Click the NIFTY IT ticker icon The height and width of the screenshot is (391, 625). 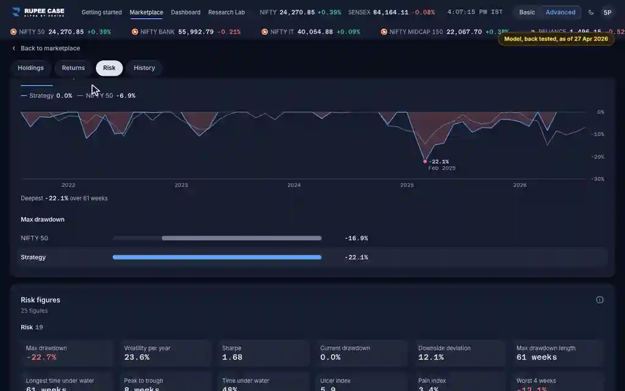[265, 32]
